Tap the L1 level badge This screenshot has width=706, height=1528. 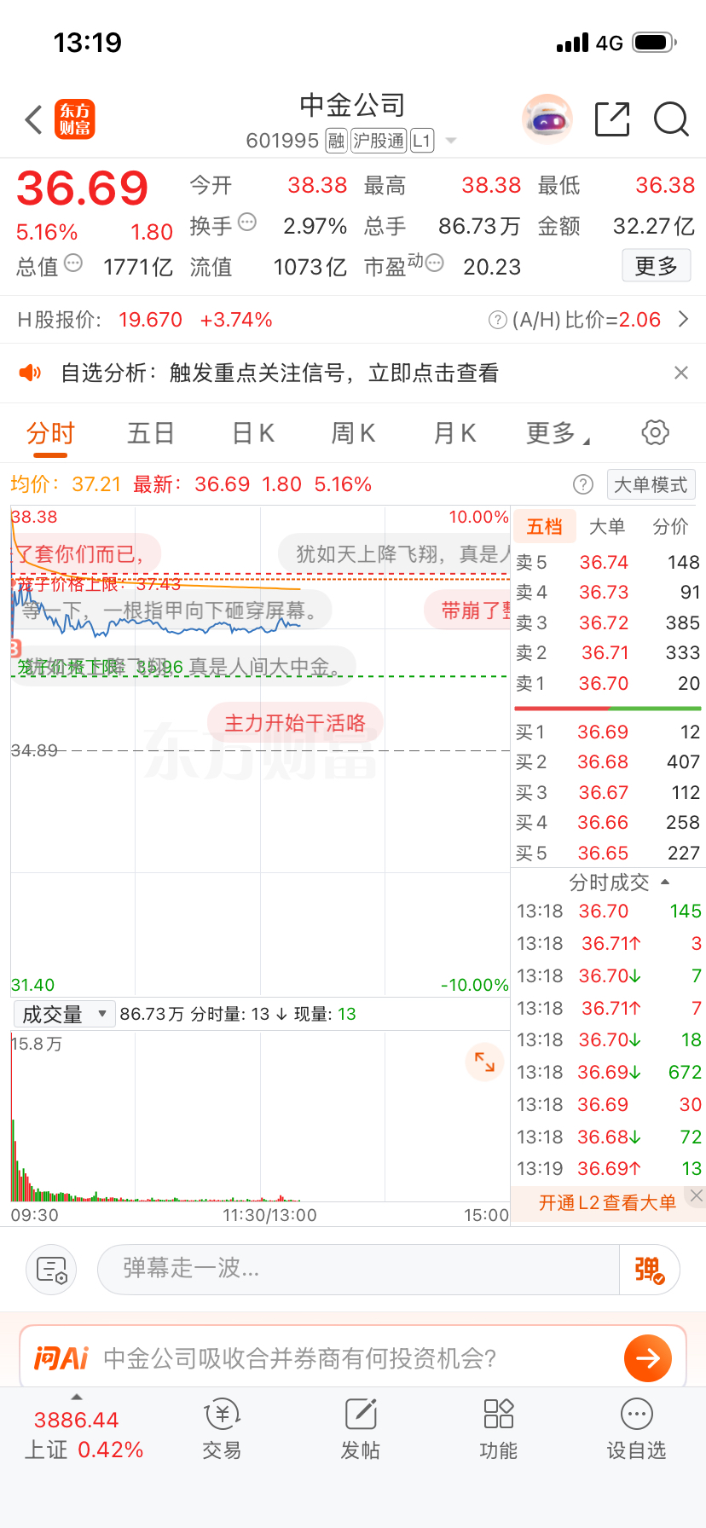tap(422, 141)
